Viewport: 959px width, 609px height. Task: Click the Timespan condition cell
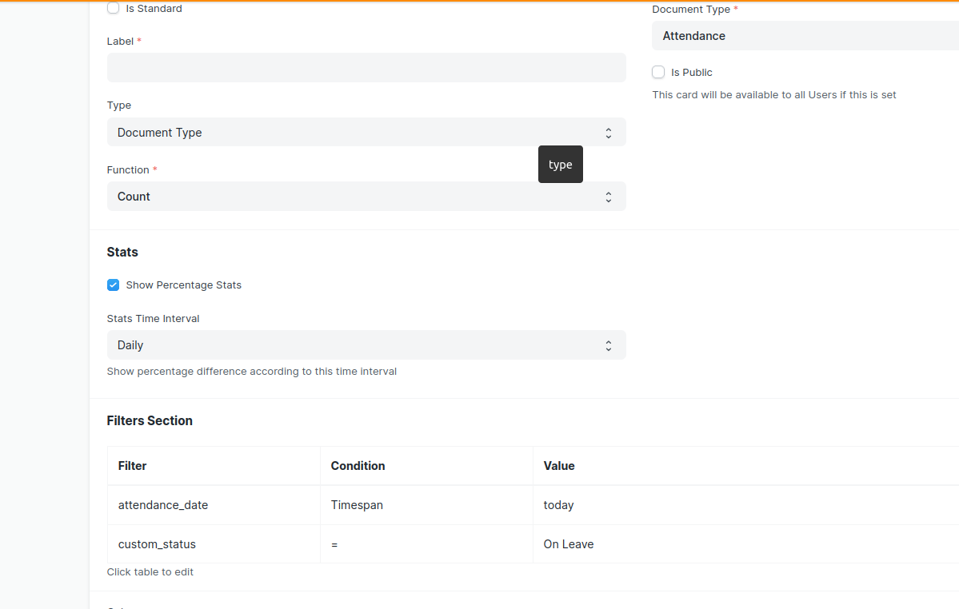click(427, 505)
